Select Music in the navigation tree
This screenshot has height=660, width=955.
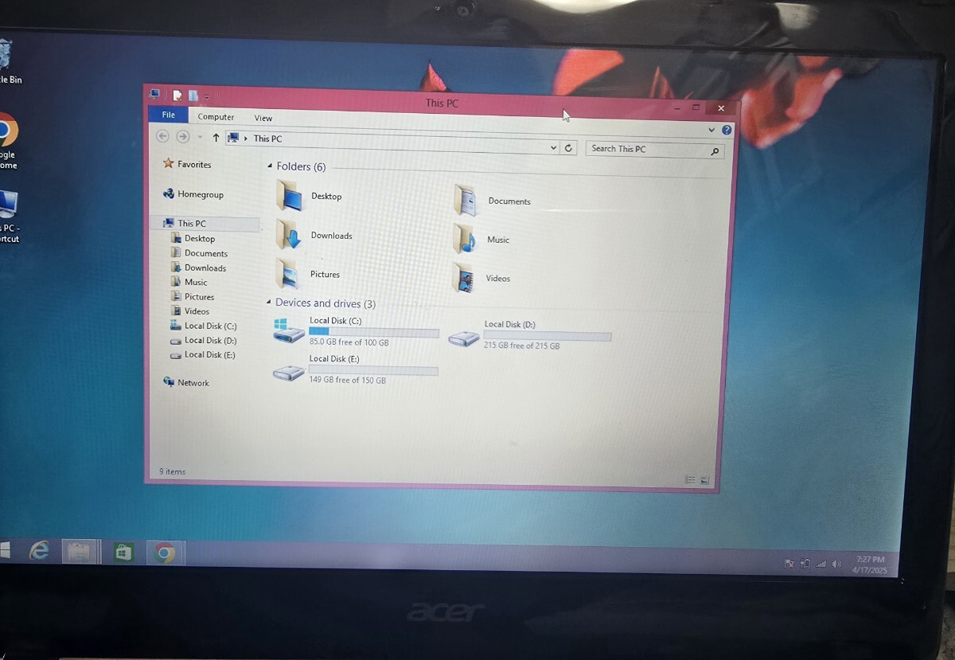click(195, 282)
